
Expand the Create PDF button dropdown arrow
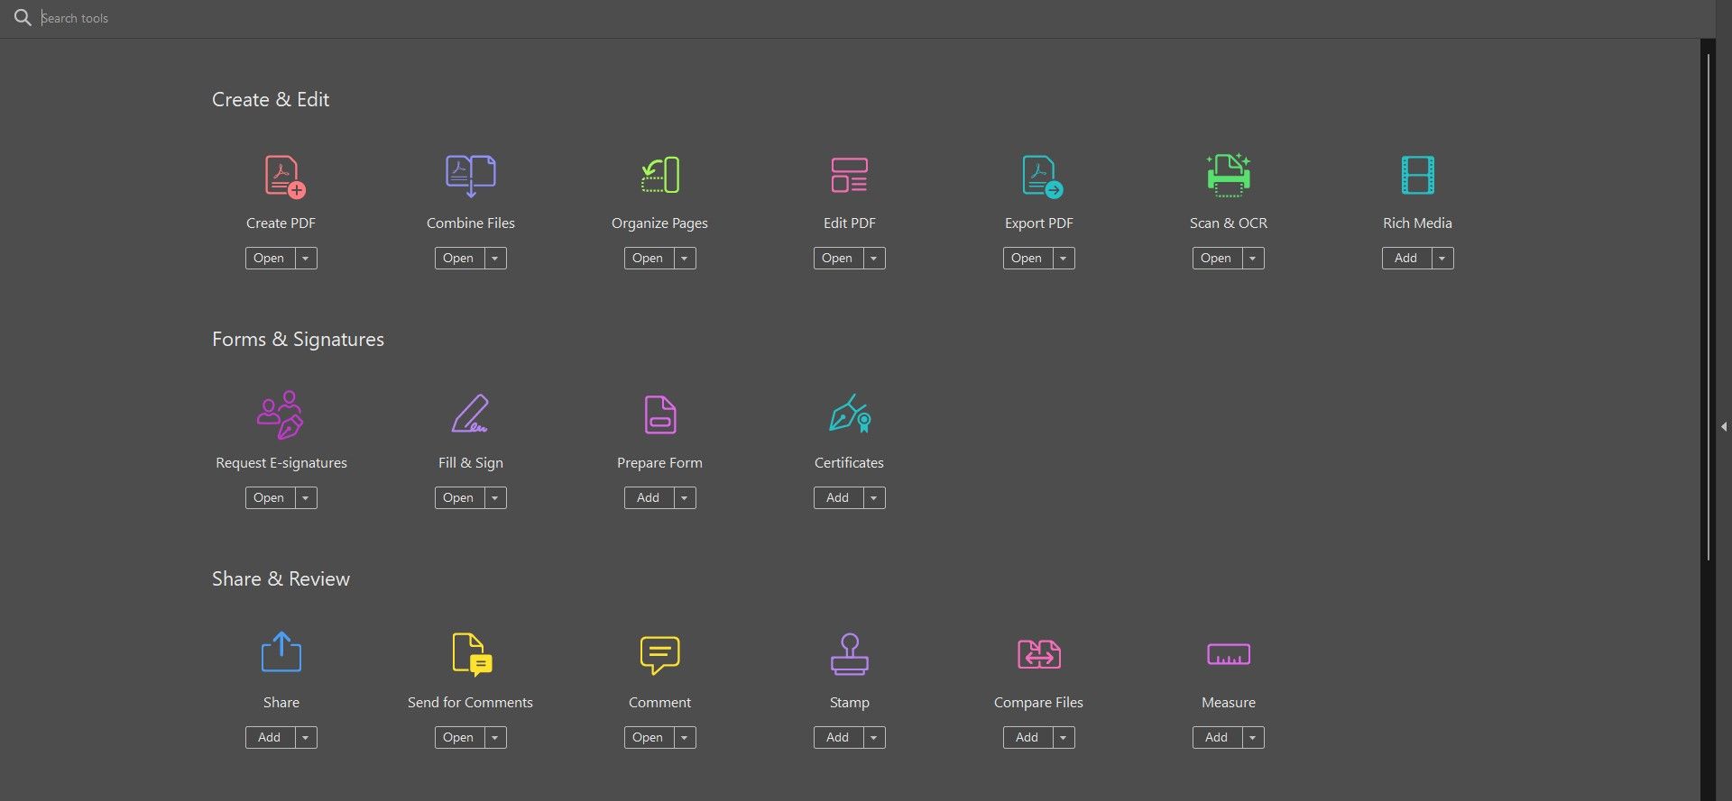coord(306,259)
